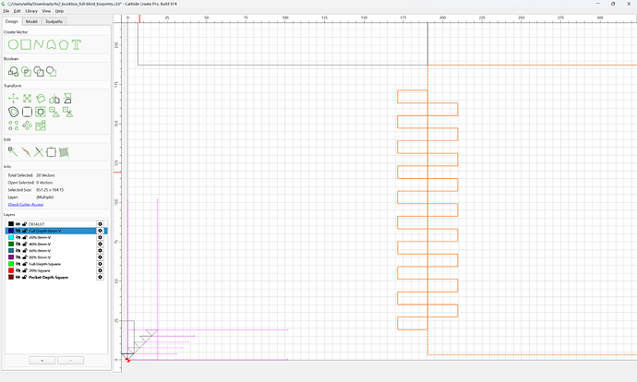Click the Check Cutter Access link
The image size is (637, 382).
click(26, 205)
